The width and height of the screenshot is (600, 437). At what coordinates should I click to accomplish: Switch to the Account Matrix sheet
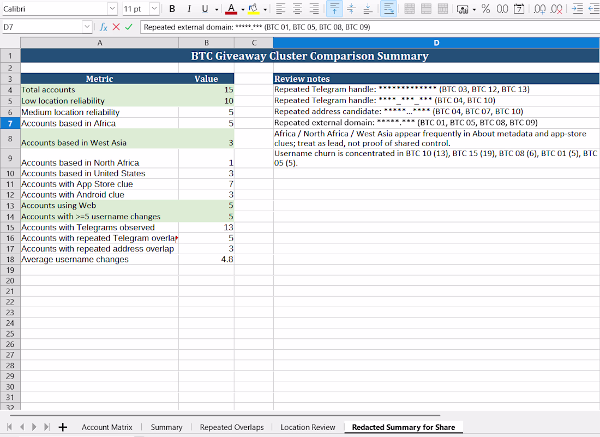[107, 427]
